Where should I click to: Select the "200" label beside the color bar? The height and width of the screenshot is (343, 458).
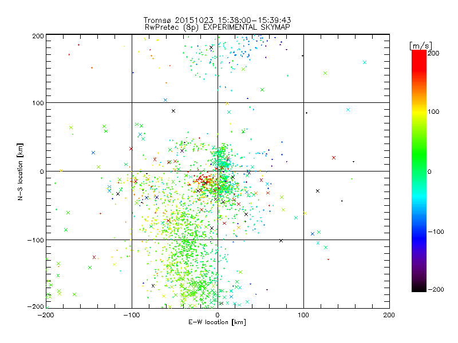click(x=433, y=53)
